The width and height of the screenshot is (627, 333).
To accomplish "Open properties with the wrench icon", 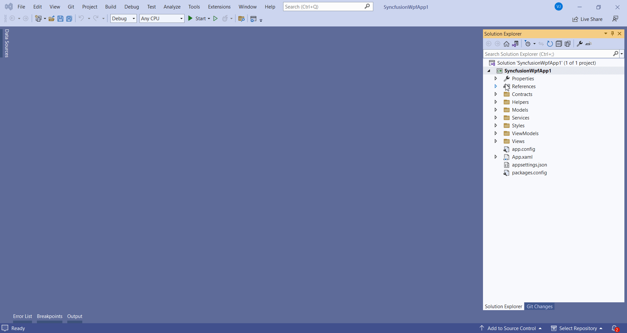I will (x=579, y=43).
